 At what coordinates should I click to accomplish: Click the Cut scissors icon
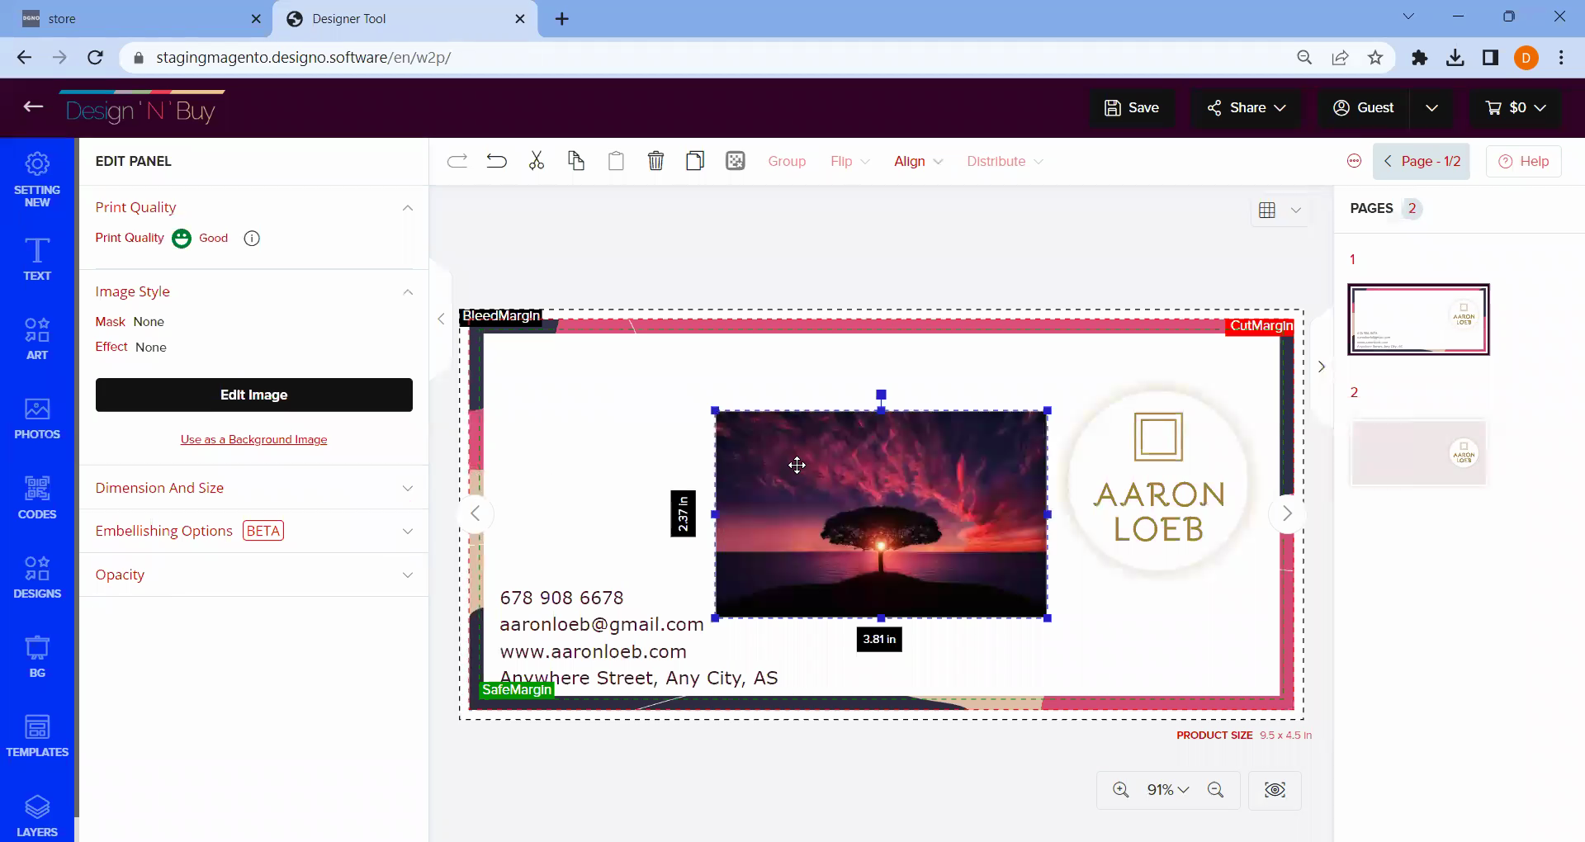[537, 161]
